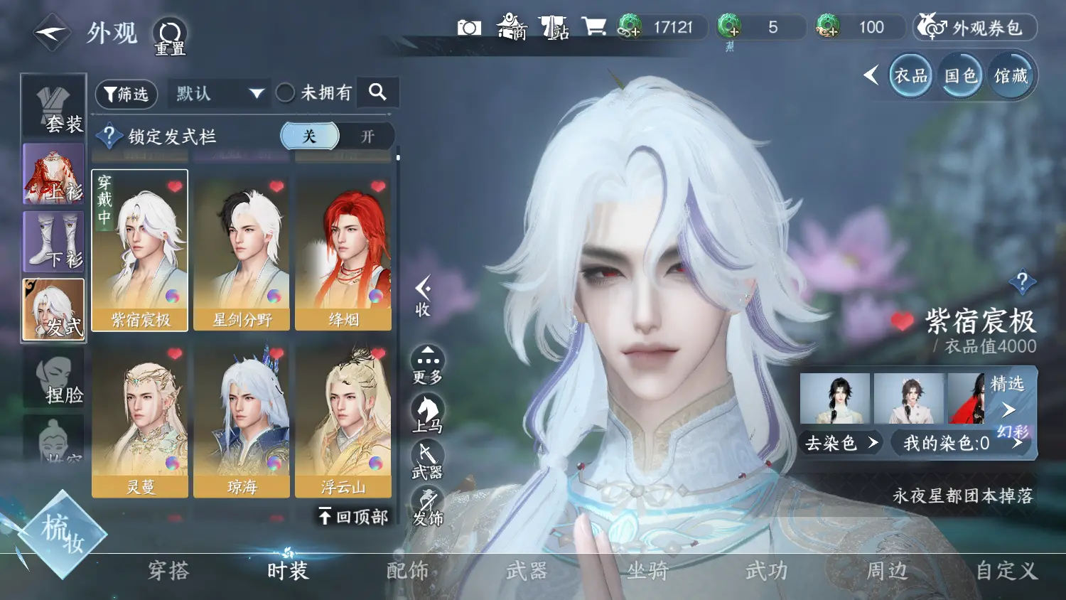Select the 发式 hairstyle category
Screen dimensions: 1066x600
[54, 309]
